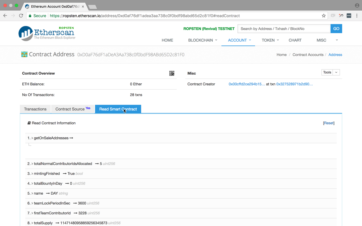362x226 pixels.
Task: Open creation transaction 0x327528971b2d90
Action: coord(294,84)
